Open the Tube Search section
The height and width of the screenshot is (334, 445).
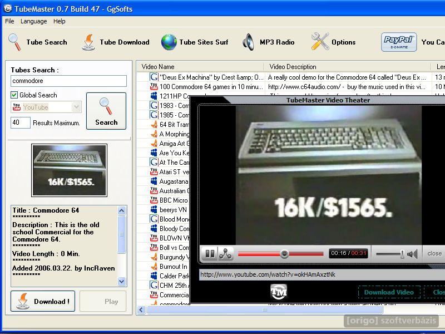tap(38, 42)
